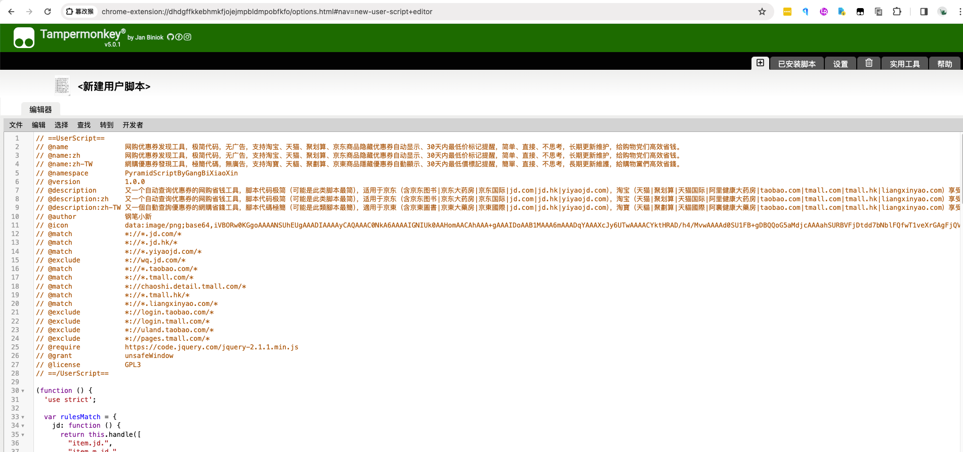Open the trash bin tab

click(x=869, y=63)
